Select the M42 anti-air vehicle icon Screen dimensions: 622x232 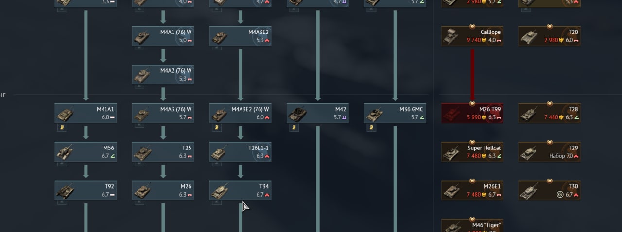[297, 114]
